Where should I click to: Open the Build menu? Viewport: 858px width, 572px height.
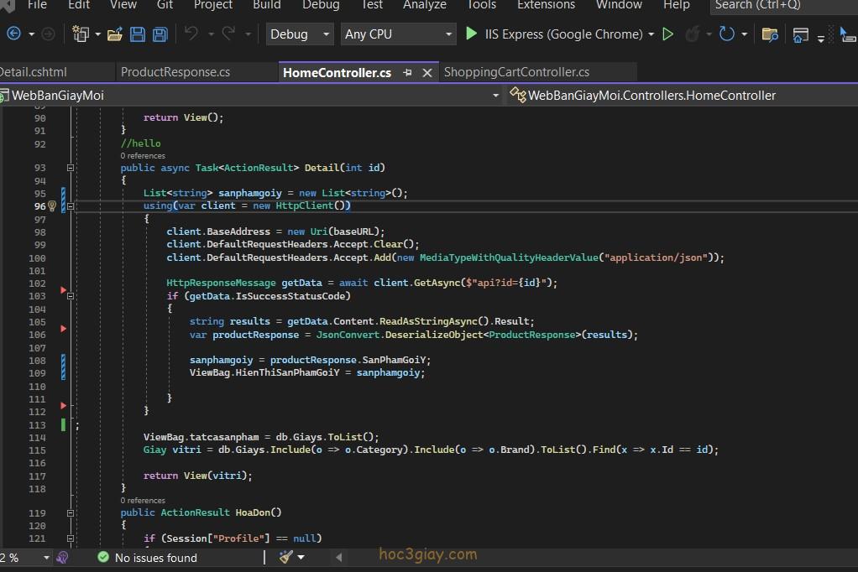click(267, 5)
